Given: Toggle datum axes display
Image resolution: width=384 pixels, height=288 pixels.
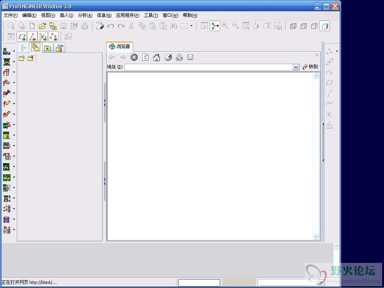Looking at the screenshot, I should coord(32,36).
